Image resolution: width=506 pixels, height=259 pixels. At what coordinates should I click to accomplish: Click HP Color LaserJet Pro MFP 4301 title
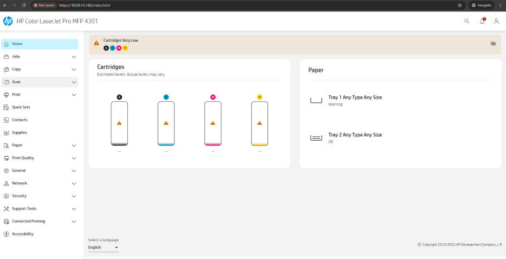[x=57, y=22]
